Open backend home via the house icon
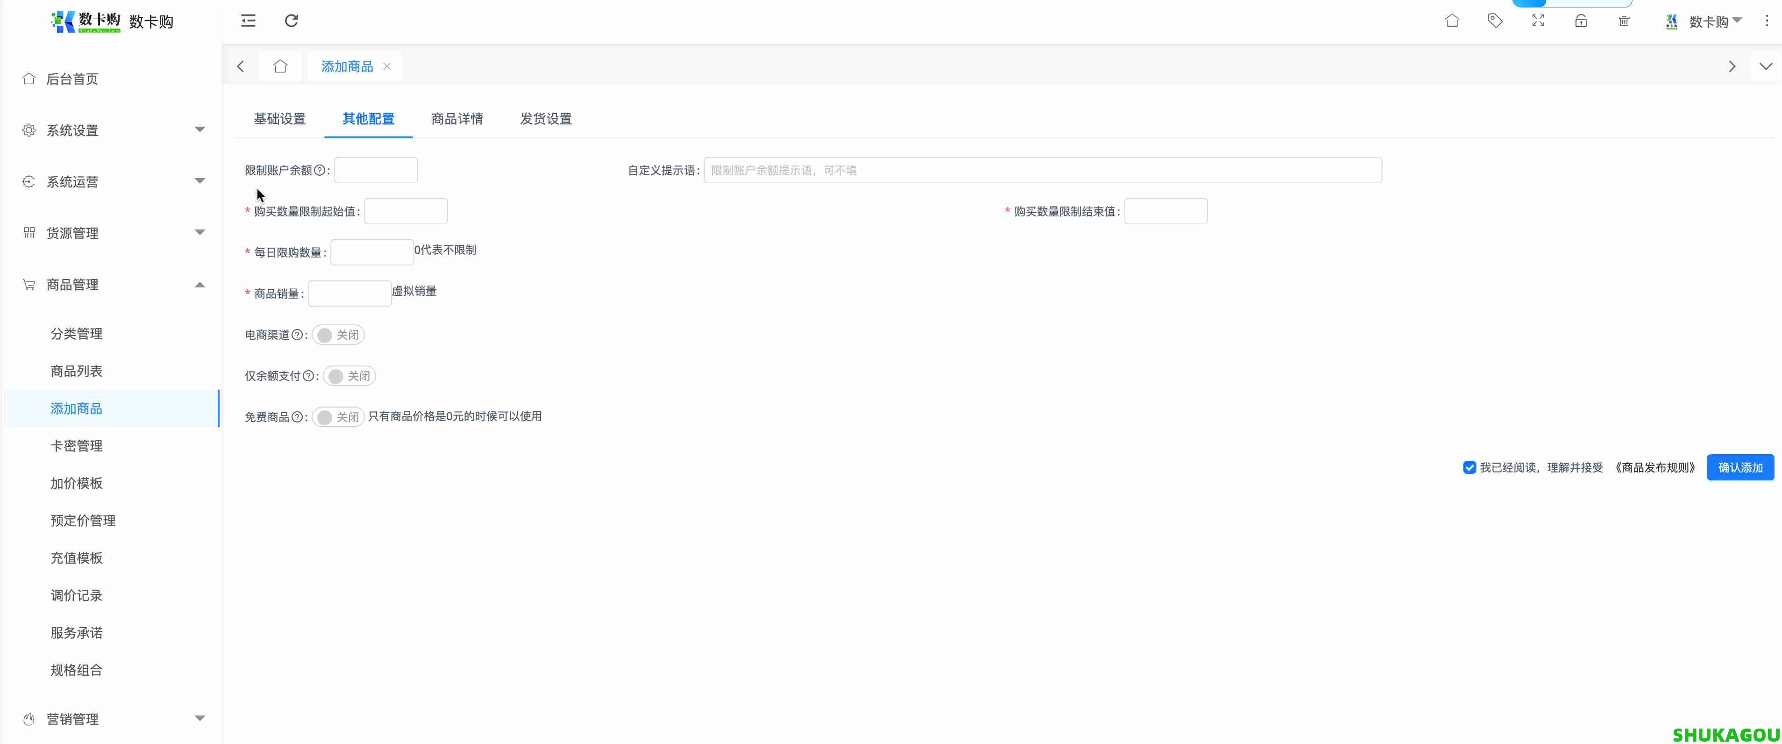This screenshot has height=744, width=1782. (x=1452, y=21)
